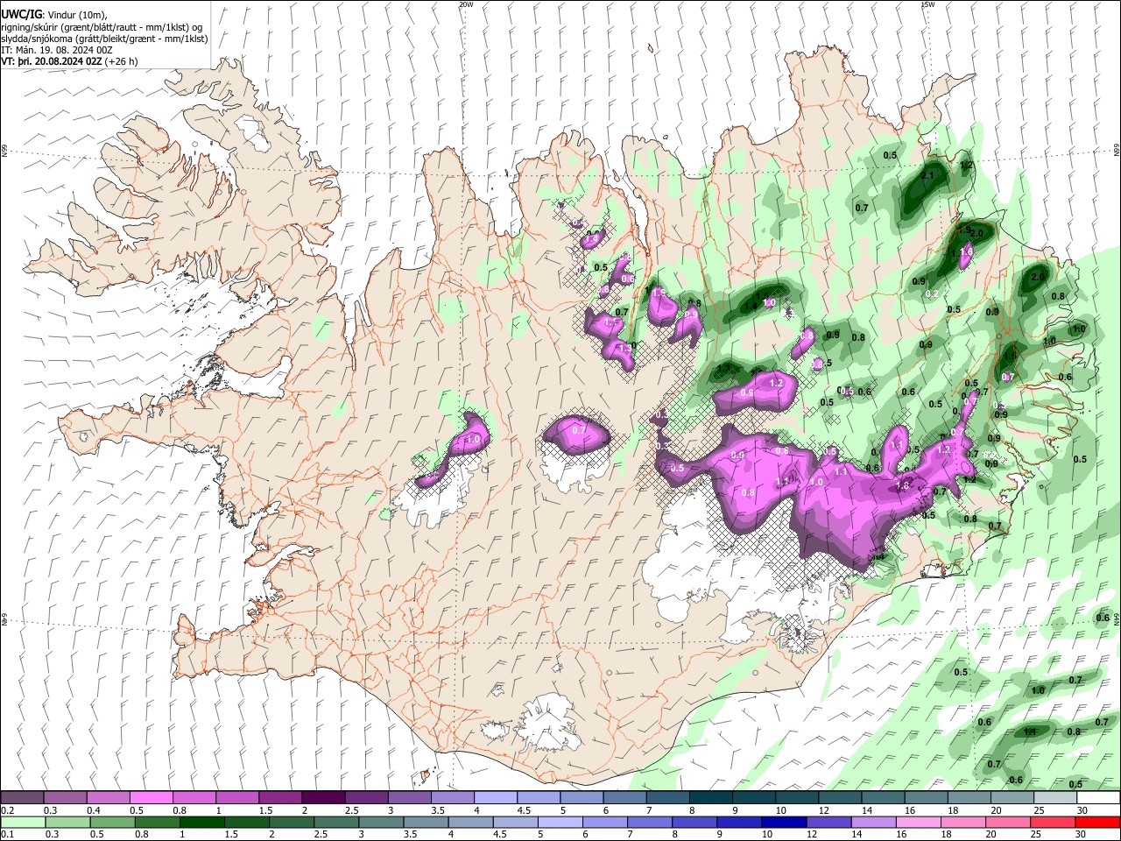
Task: Click the 20W longitude label at top edge
Action: (x=466, y=4)
